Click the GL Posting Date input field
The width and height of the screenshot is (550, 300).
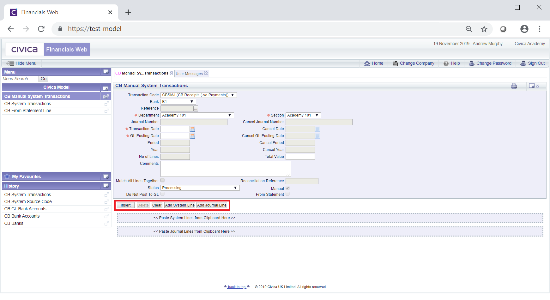coord(175,136)
